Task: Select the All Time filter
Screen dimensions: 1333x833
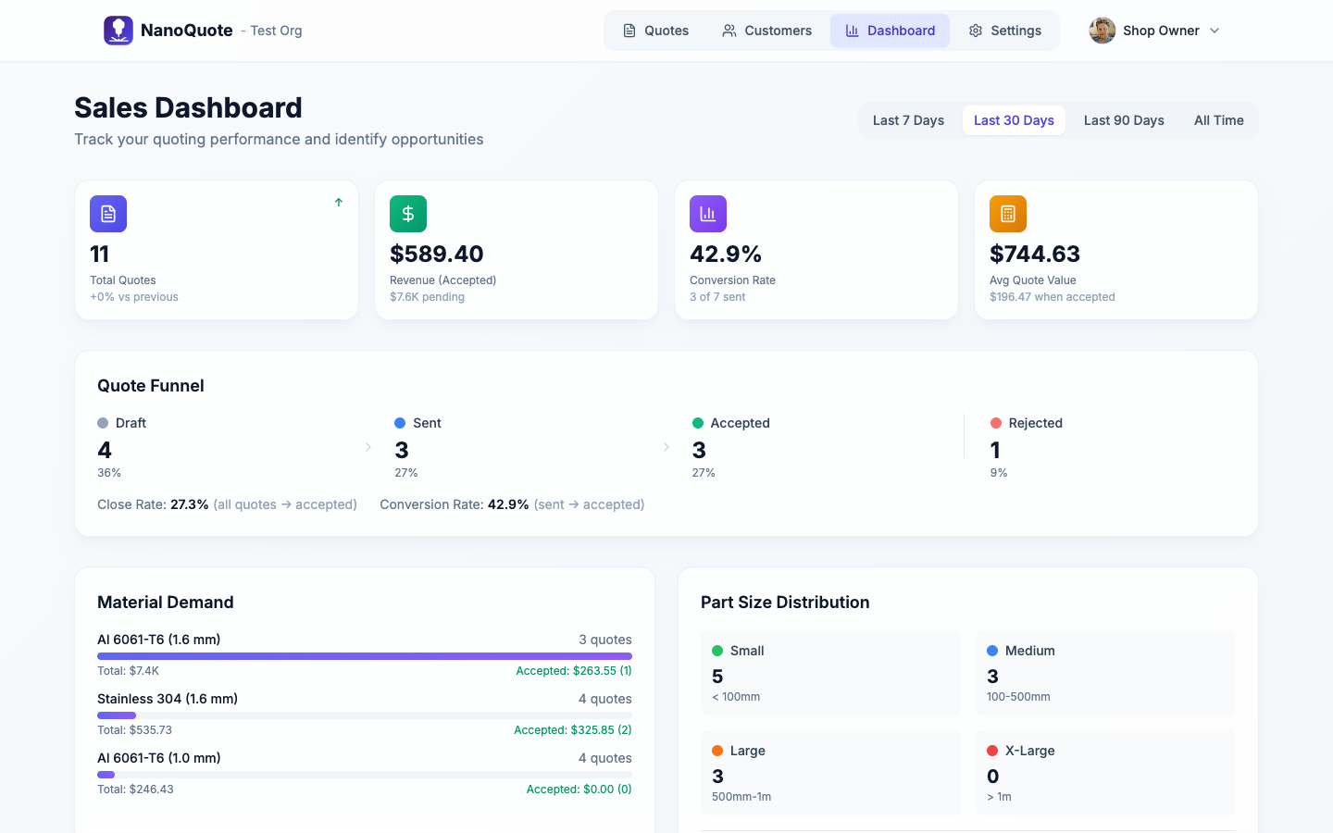Action: click(1218, 120)
